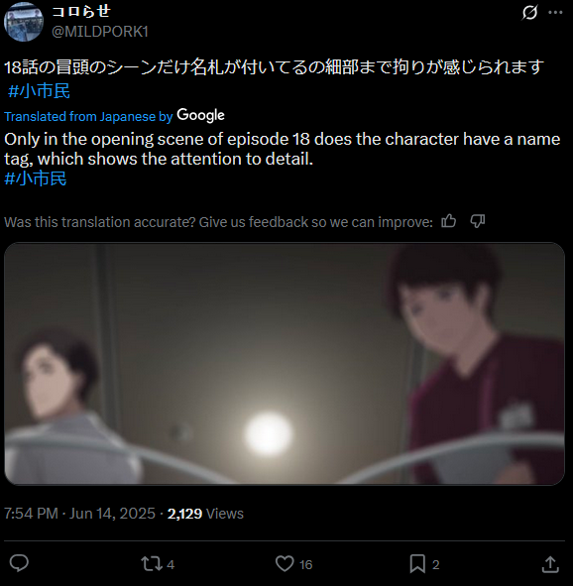Bookmark the post
This screenshot has width=573, height=586.
[x=417, y=563]
